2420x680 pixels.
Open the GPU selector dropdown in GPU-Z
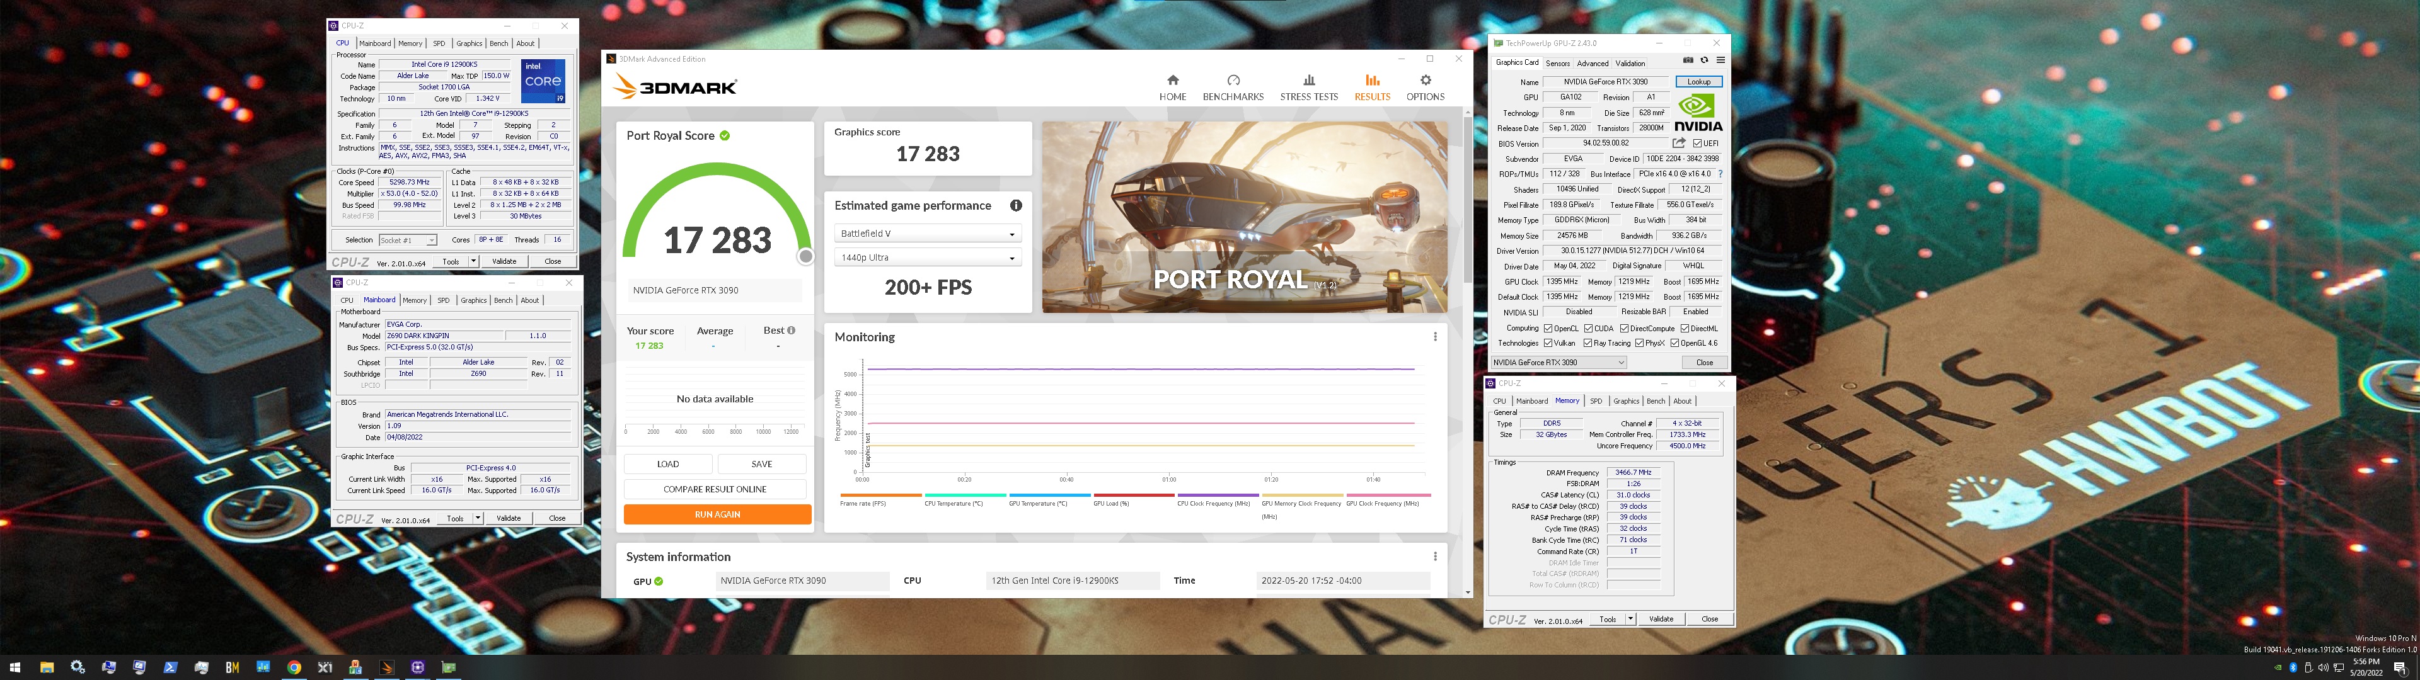1559,363
